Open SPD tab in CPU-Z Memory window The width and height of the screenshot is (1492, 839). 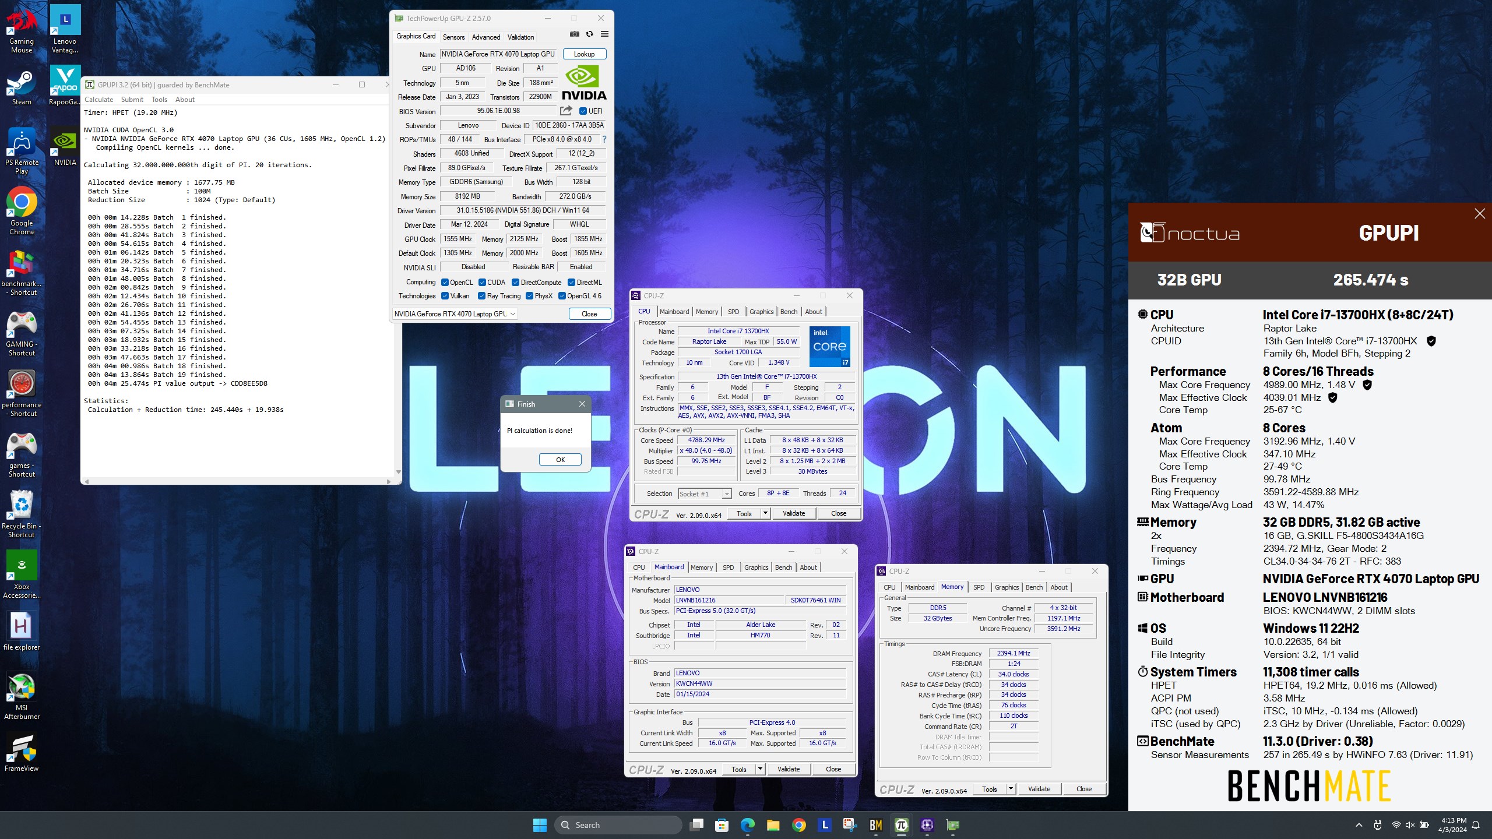pos(979,587)
